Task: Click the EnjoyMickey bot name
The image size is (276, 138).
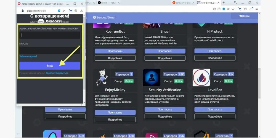Action: pyautogui.click(x=115, y=90)
